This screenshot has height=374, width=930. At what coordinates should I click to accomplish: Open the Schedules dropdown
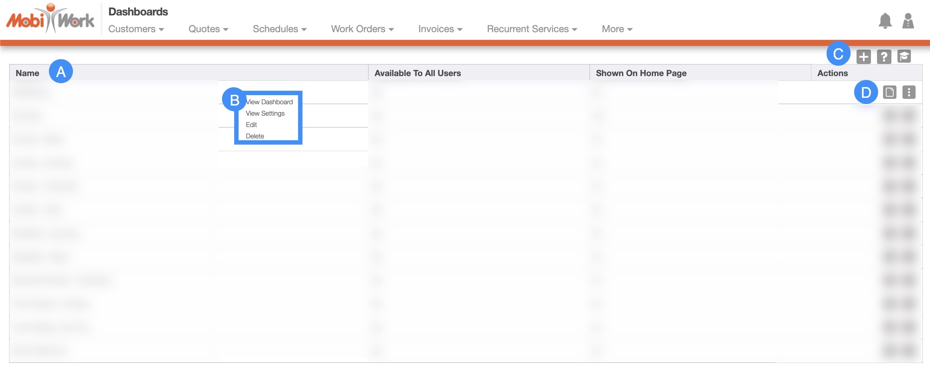coord(279,29)
